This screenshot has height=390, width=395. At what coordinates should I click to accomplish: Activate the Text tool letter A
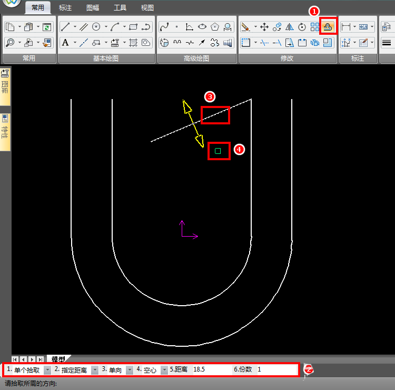[65, 43]
